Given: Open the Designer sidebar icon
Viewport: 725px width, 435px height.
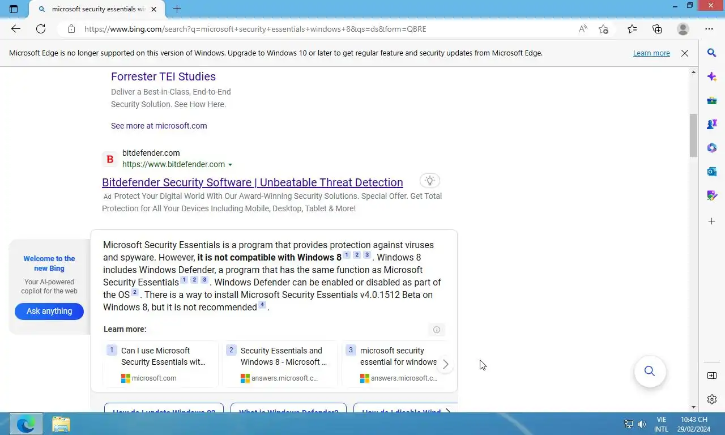Looking at the screenshot, I should point(712,195).
